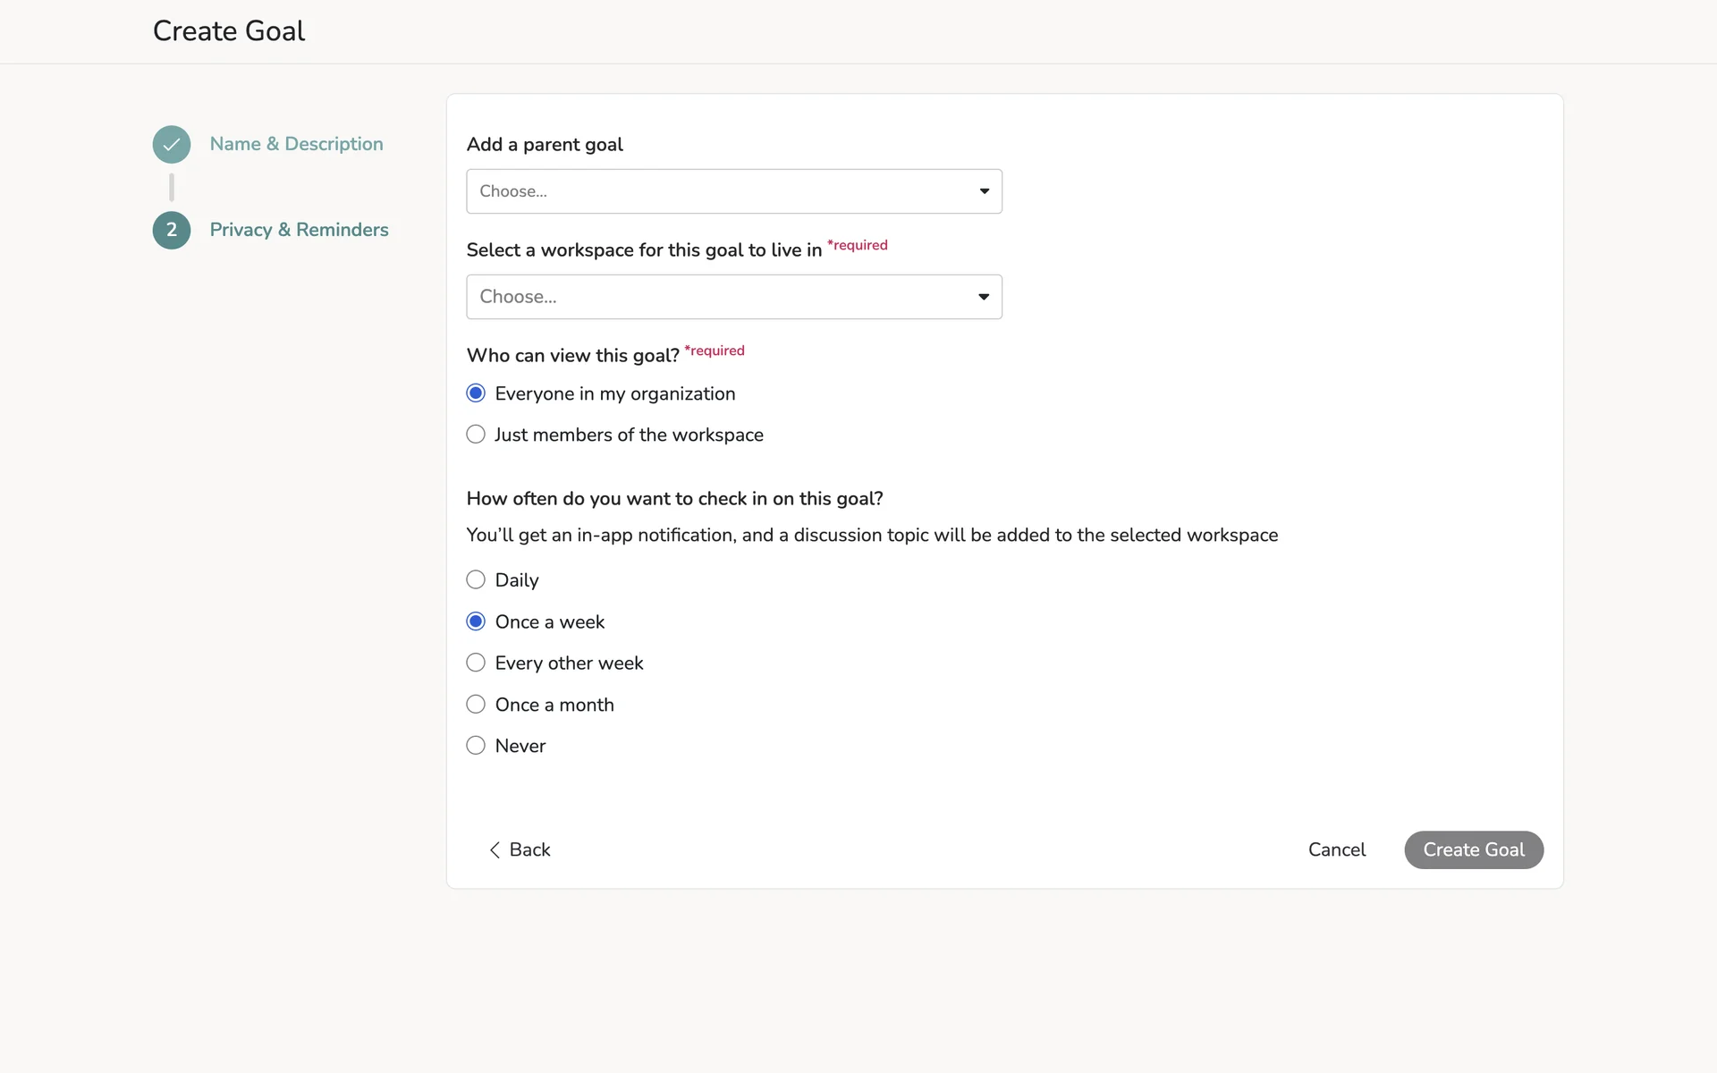
Task: Click the Create Goal page heading
Action: click(x=229, y=31)
